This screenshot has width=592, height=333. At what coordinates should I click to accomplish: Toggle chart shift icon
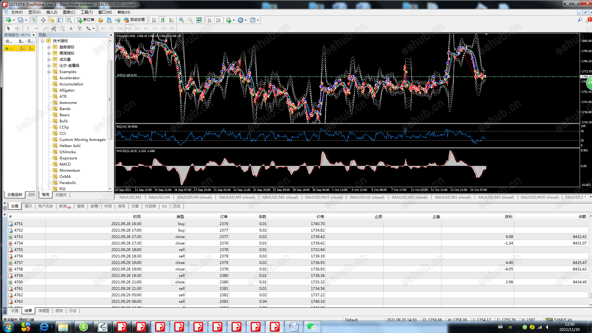click(218, 20)
